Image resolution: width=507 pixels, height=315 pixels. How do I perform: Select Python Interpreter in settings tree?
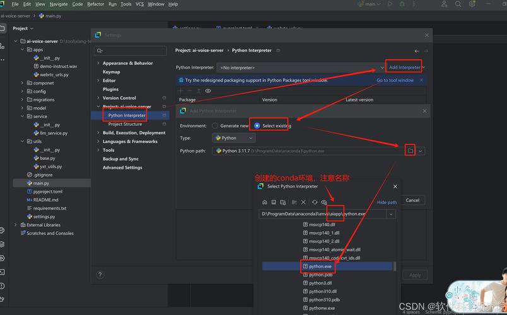(x=131, y=115)
